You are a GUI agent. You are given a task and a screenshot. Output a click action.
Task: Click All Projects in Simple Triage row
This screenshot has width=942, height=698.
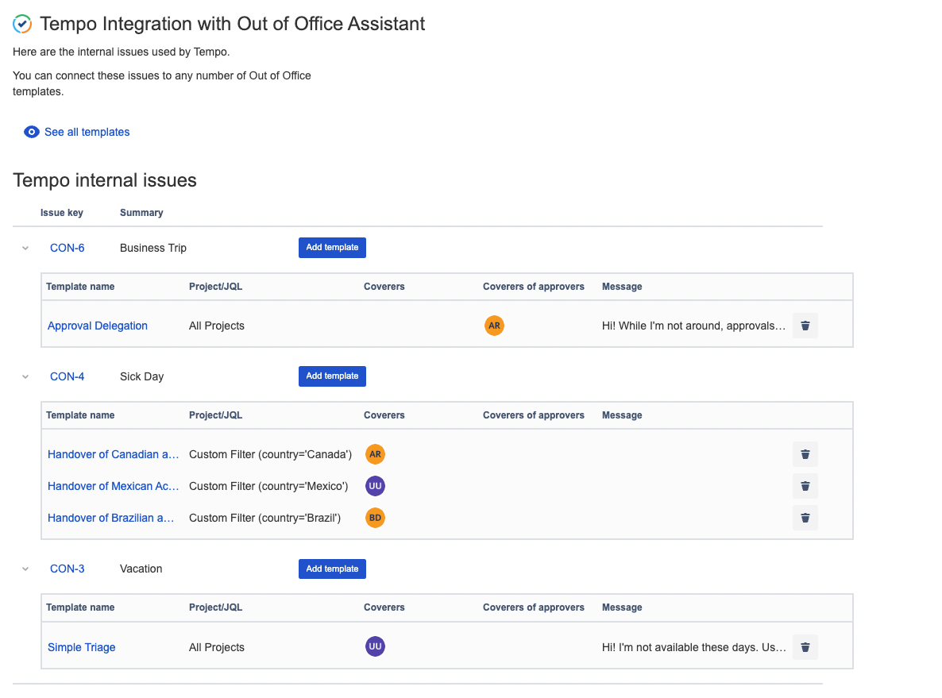217,647
